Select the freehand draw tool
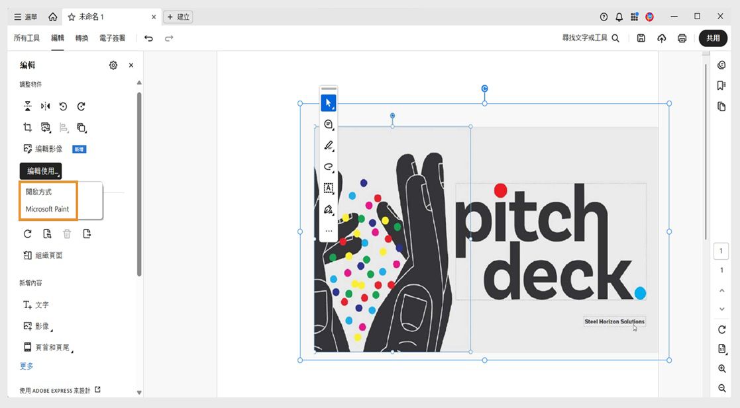 point(329,167)
